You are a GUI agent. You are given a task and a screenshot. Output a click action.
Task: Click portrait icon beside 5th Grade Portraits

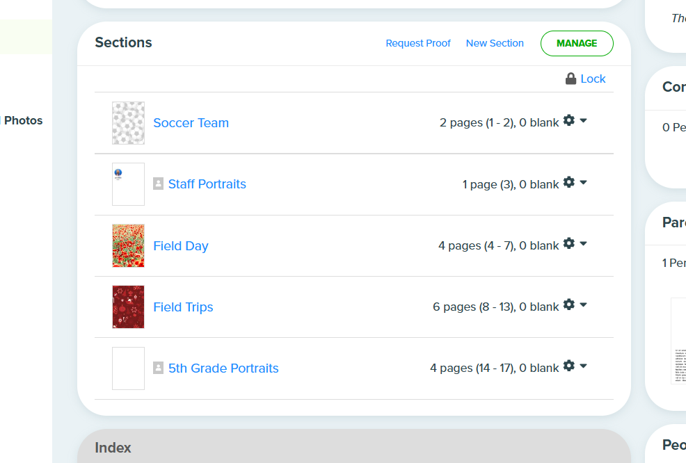tap(159, 368)
